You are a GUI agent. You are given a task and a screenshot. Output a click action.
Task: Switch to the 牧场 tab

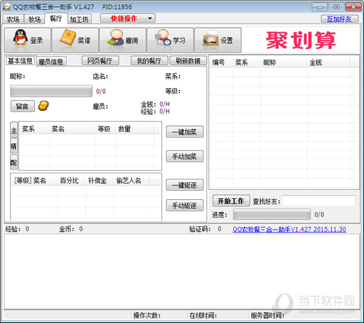[35, 19]
